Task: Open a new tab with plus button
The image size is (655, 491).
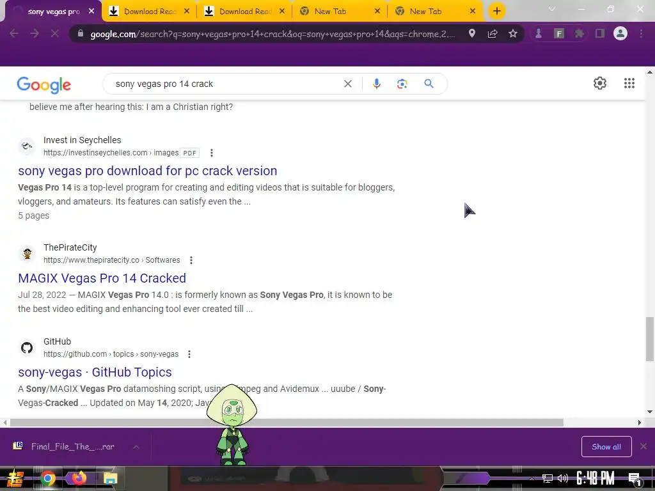Action: [x=496, y=12]
